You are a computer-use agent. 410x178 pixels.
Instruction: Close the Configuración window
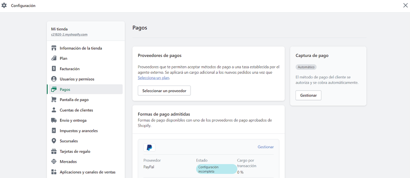tap(405, 6)
